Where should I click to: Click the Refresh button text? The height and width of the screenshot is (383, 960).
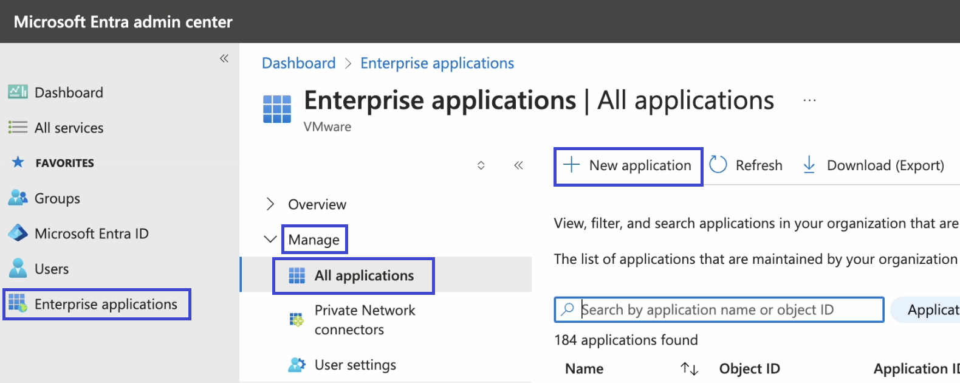click(x=759, y=165)
